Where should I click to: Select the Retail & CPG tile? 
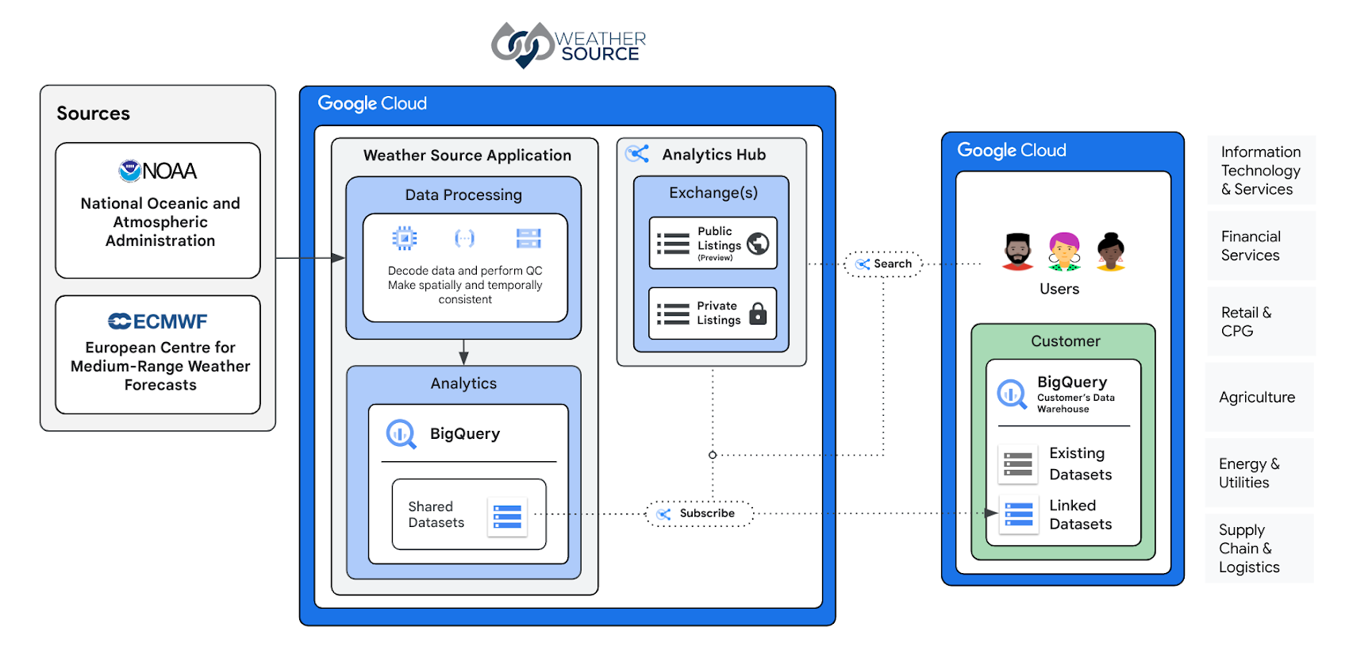click(x=1261, y=321)
